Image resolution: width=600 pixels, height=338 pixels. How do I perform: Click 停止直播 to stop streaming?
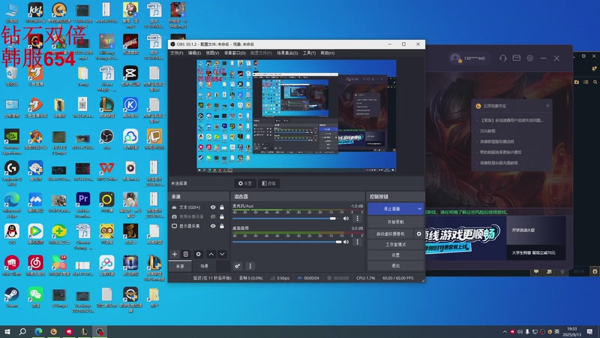click(391, 209)
